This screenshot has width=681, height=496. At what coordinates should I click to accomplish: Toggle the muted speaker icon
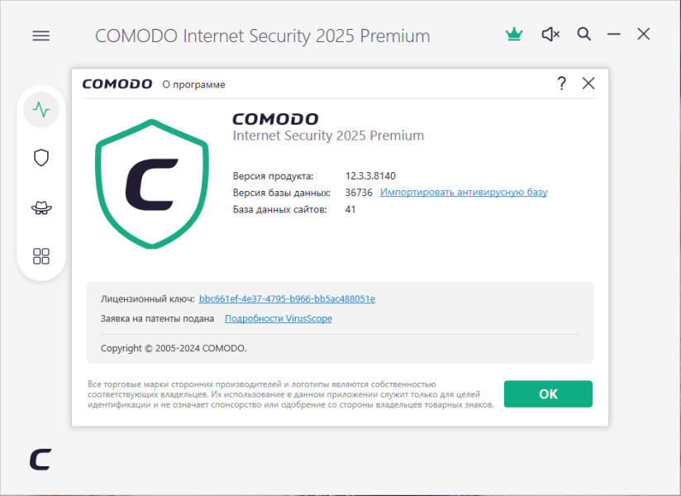[x=550, y=34]
